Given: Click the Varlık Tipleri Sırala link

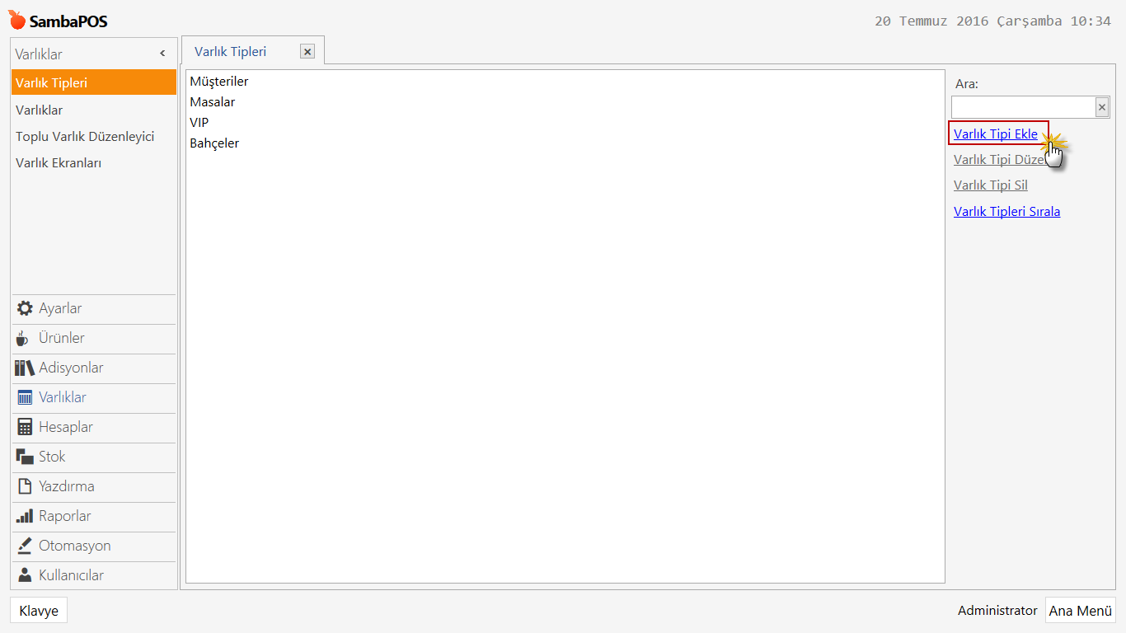Looking at the screenshot, I should click(1007, 212).
